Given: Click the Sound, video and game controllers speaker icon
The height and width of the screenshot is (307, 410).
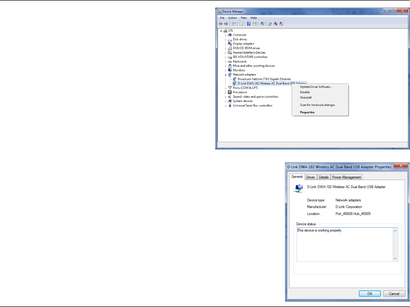Looking at the screenshot, I should pos(230,97).
